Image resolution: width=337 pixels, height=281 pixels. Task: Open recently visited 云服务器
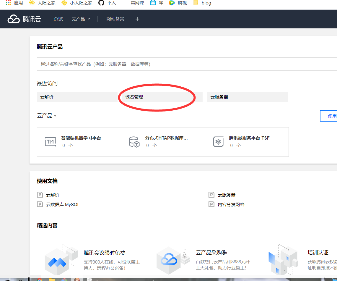247,97
